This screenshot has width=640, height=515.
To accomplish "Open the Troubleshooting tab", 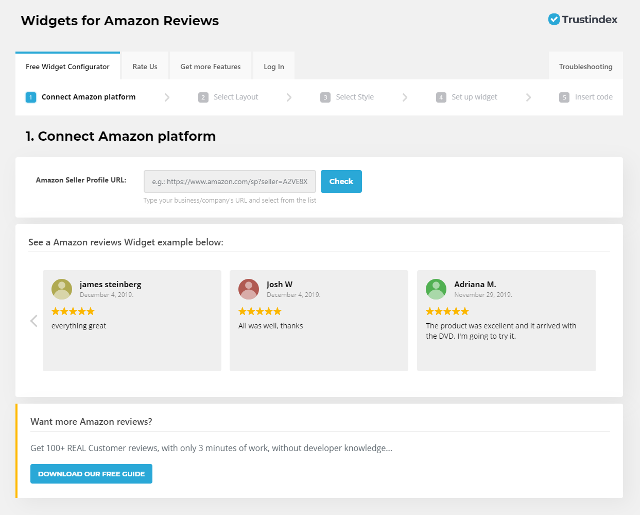I will [x=586, y=67].
